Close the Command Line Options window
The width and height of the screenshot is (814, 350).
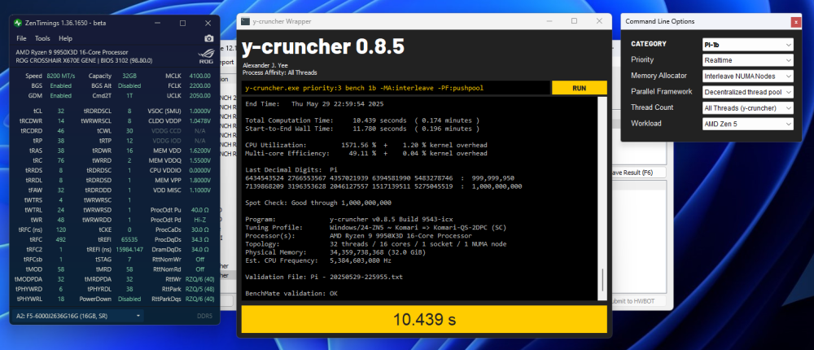(x=796, y=22)
